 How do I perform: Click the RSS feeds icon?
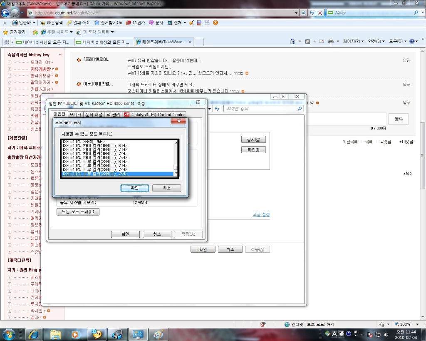pyautogui.click(x=307, y=41)
